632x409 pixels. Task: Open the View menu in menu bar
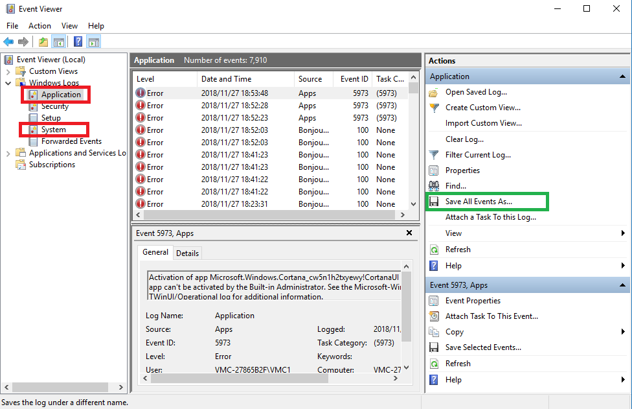point(69,26)
